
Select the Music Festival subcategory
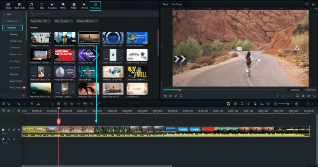point(16,81)
